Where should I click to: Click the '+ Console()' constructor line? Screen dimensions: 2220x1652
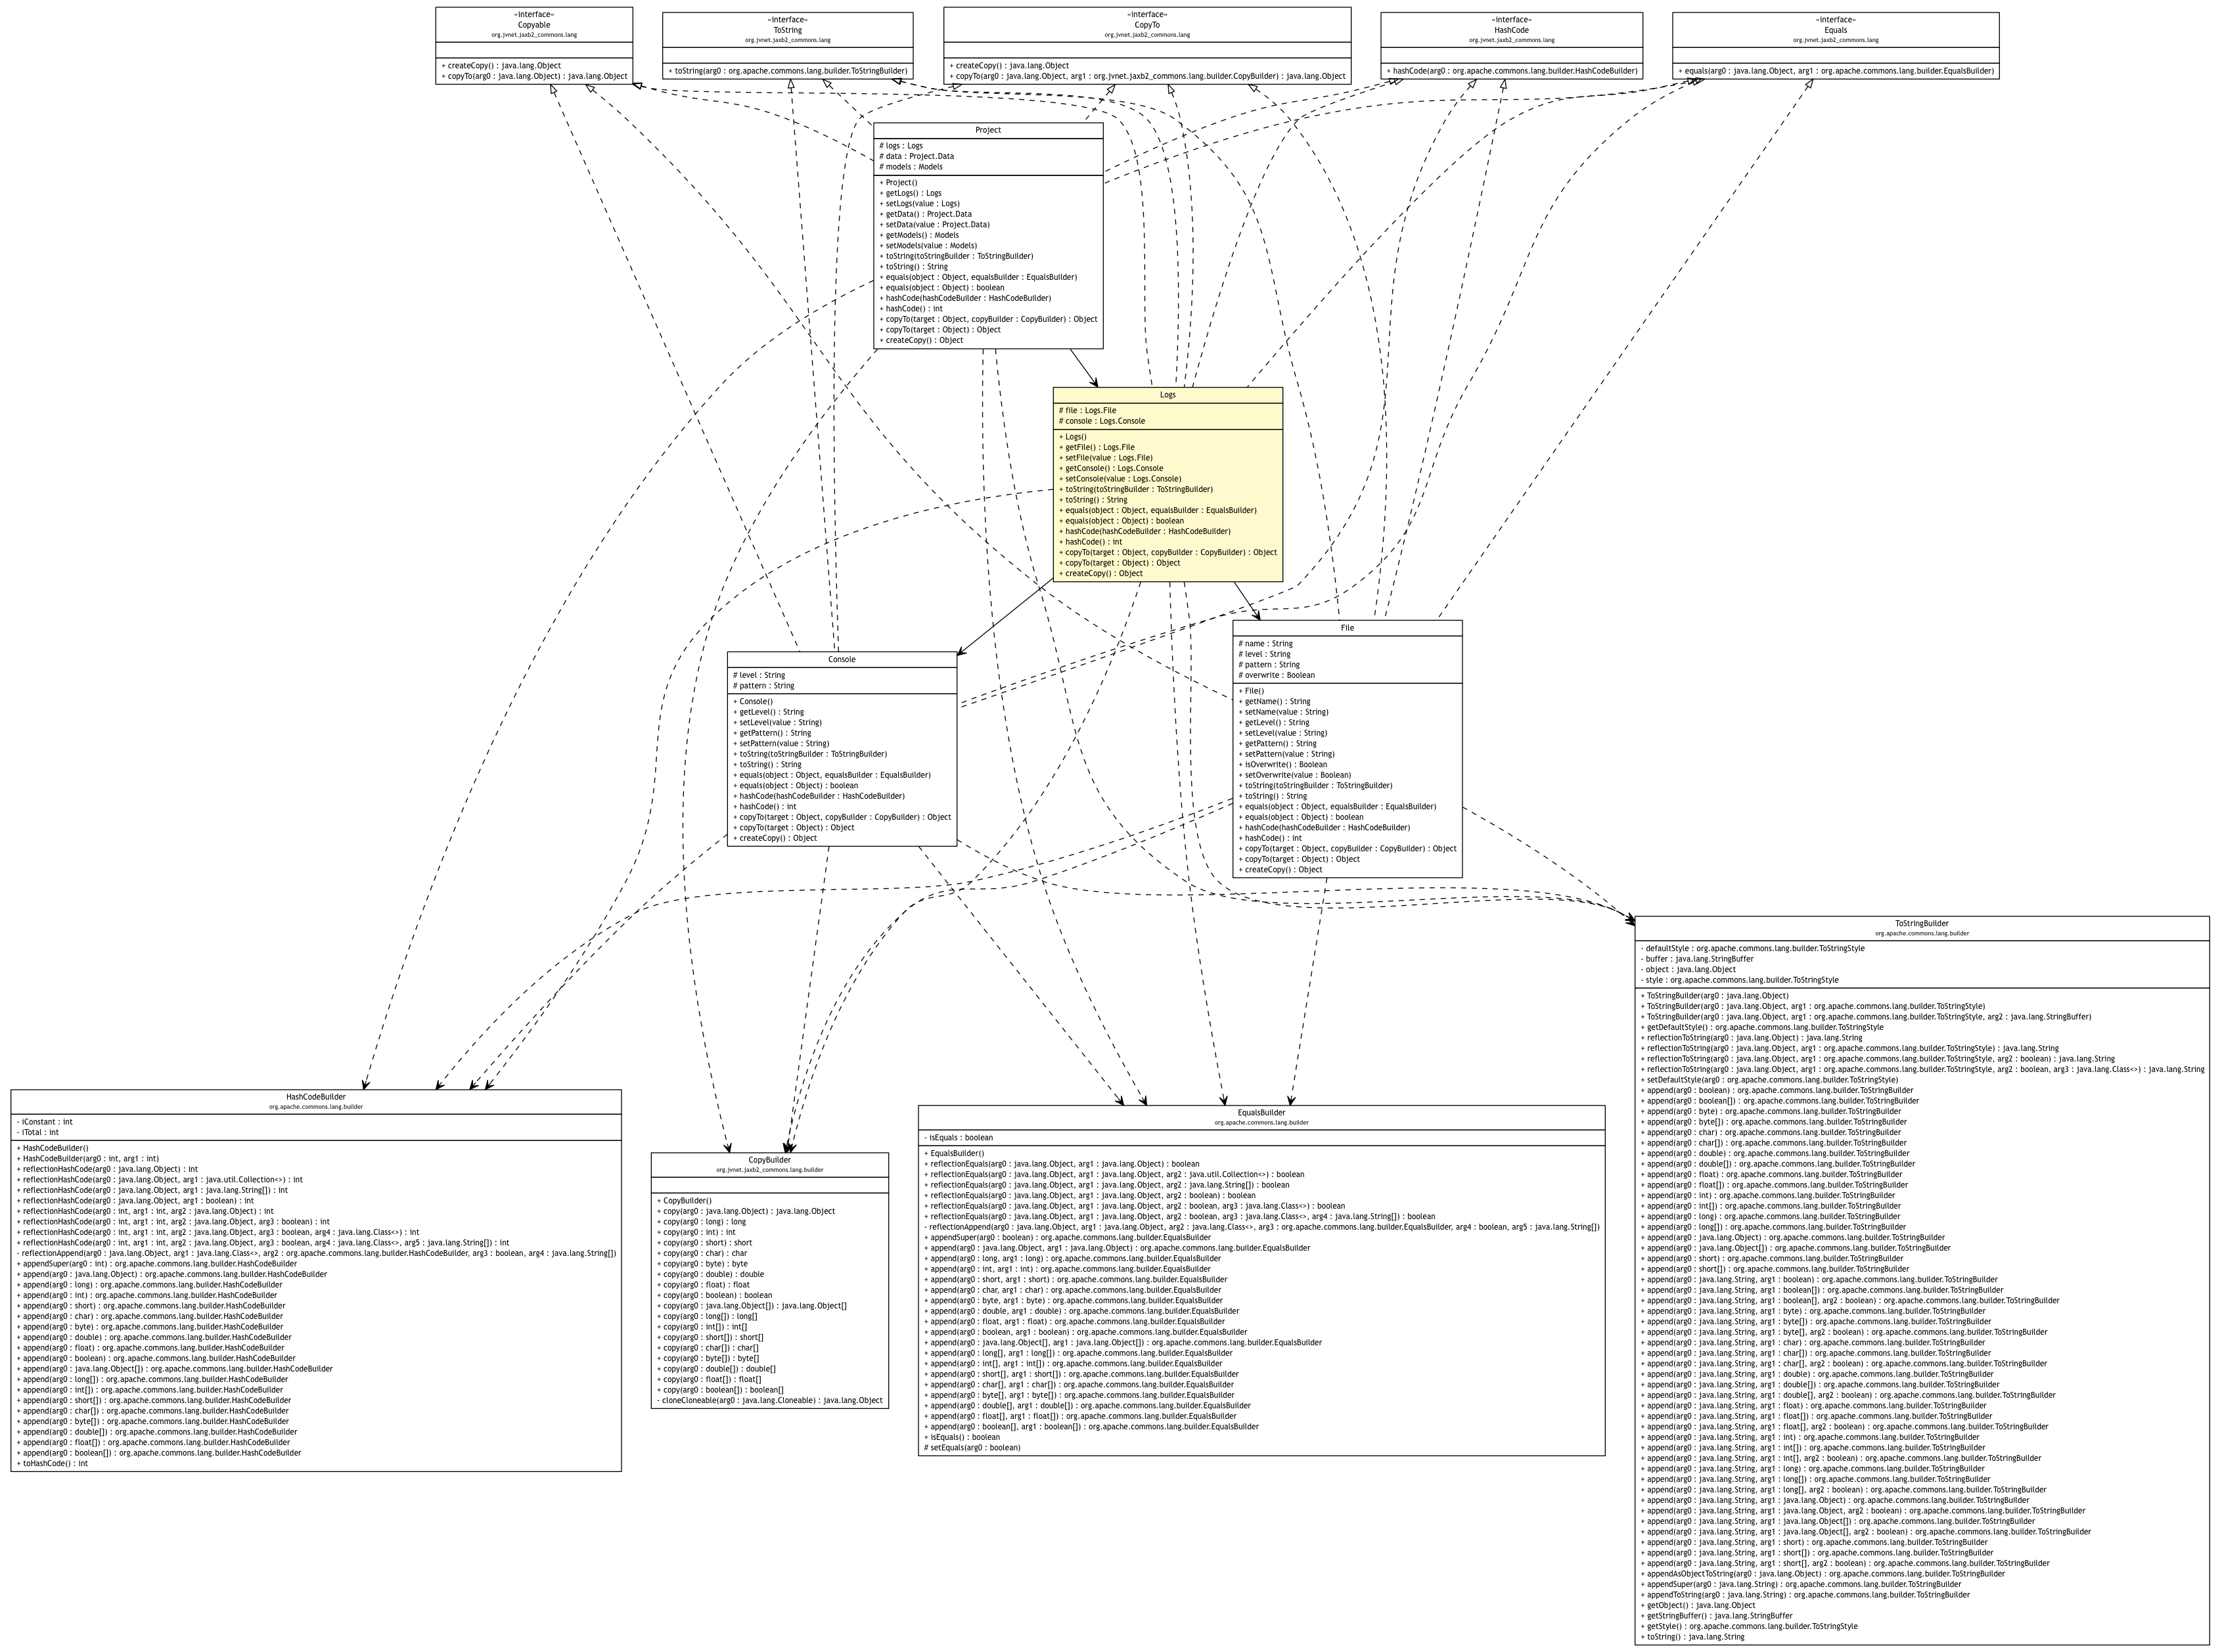tap(752, 701)
